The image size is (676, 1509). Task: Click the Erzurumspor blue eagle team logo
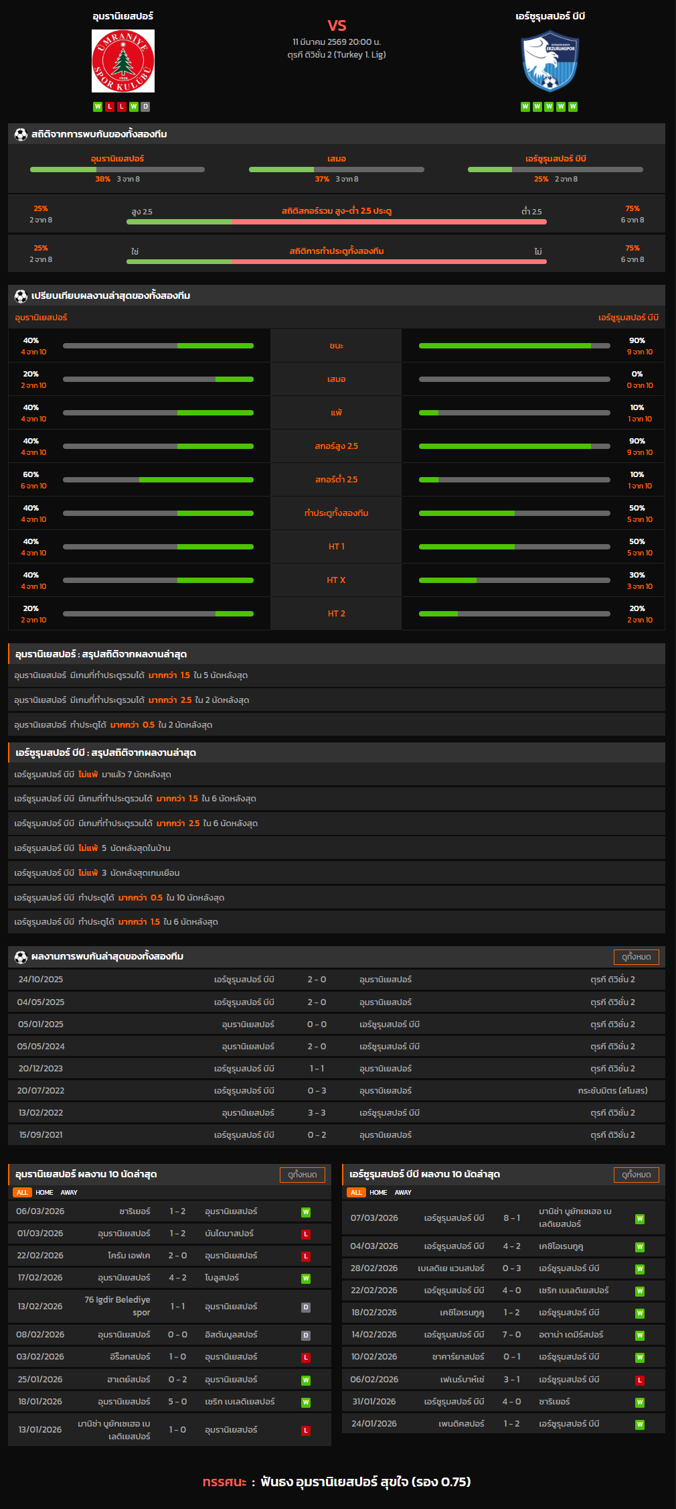550,61
